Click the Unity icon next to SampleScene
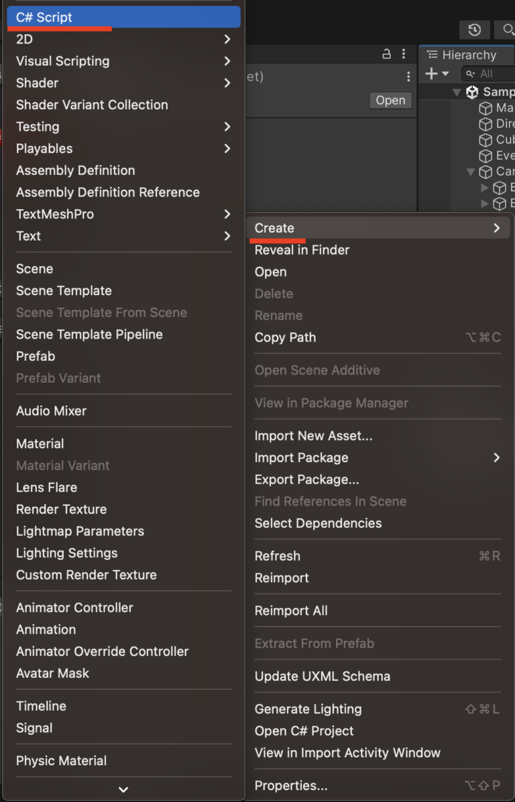This screenshot has height=802, width=515. [473, 91]
